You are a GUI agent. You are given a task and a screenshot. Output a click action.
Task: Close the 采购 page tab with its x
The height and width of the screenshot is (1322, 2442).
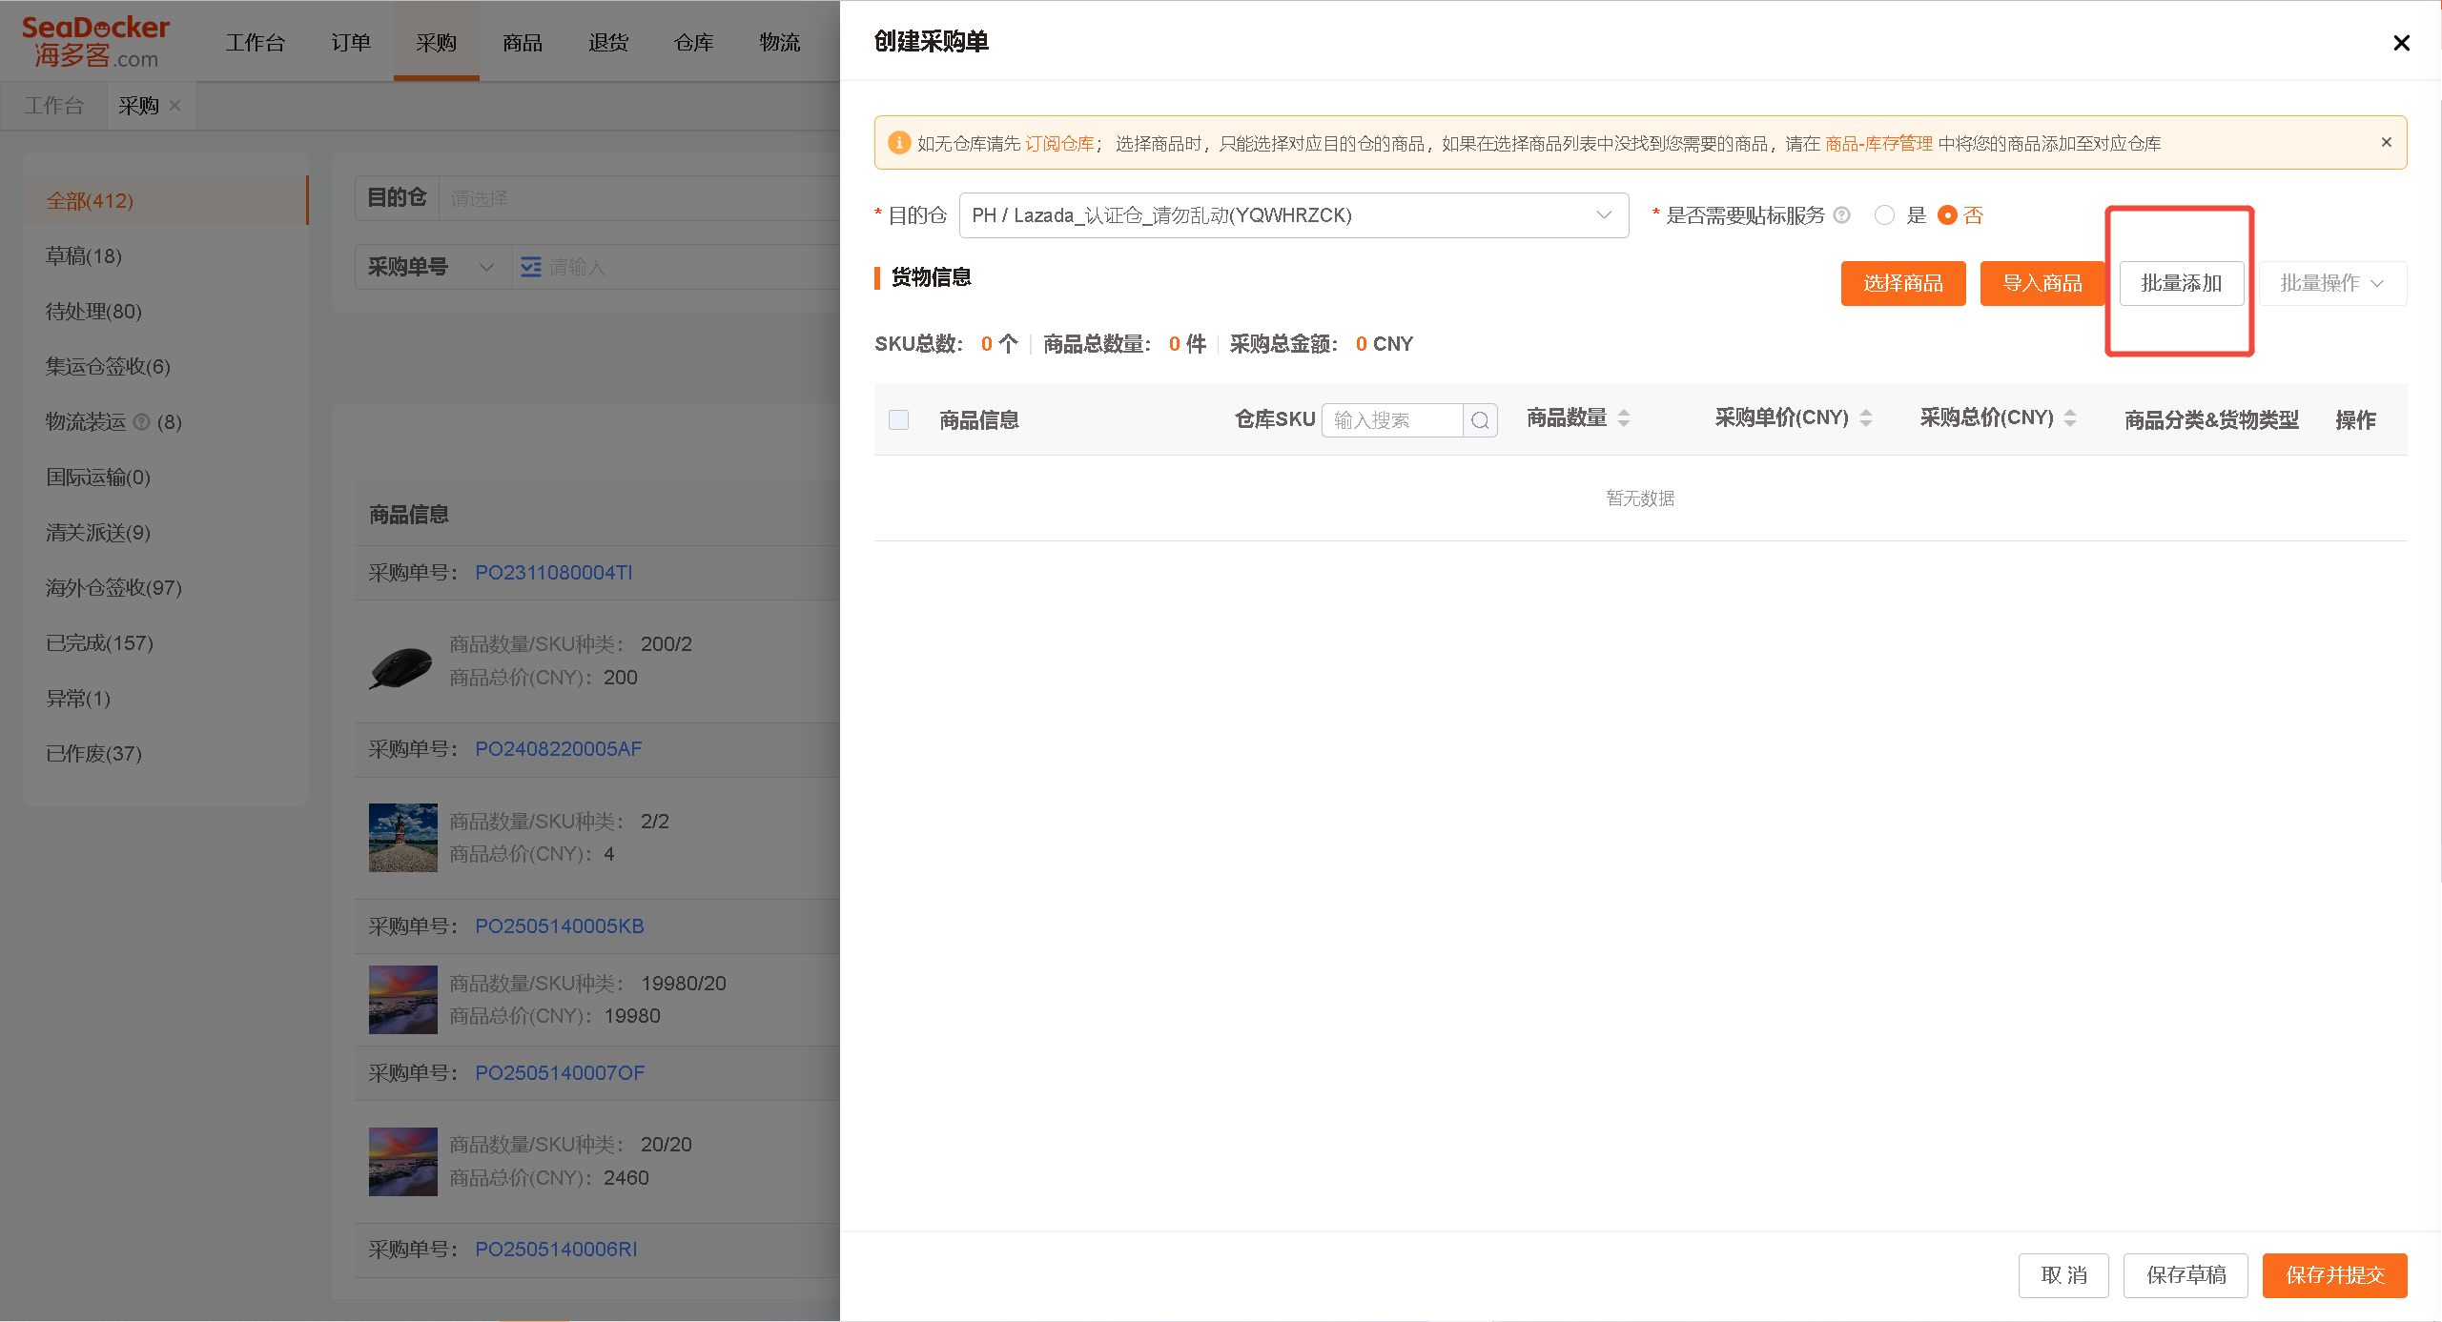click(x=174, y=106)
